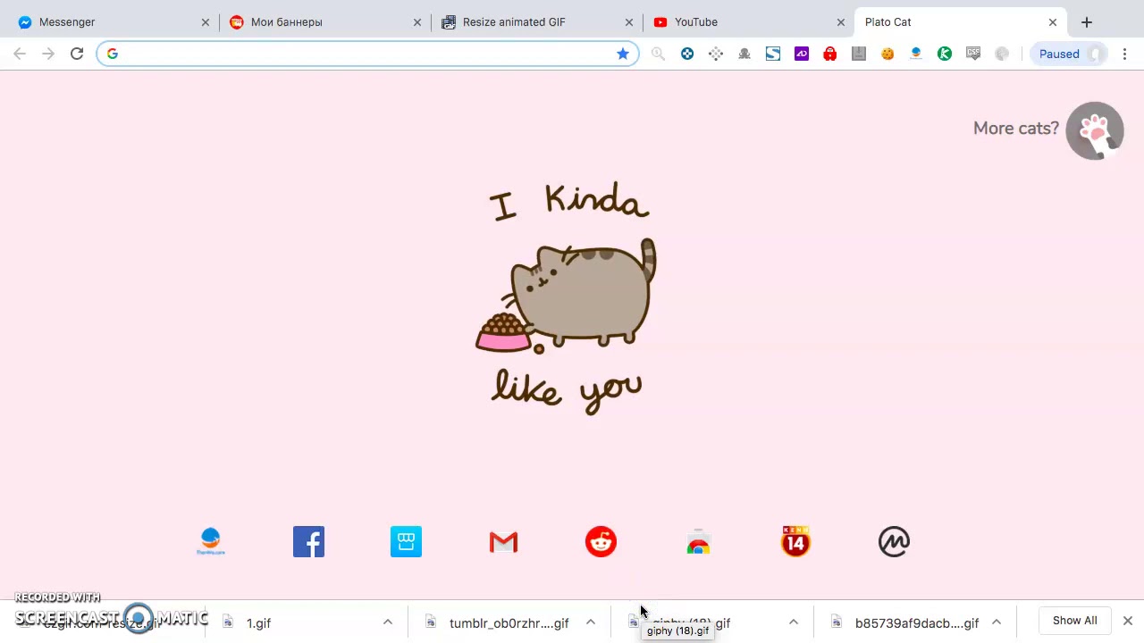Image resolution: width=1144 pixels, height=643 pixels.
Task: Click the dotted diamond extension icon
Action: coord(716,54)
